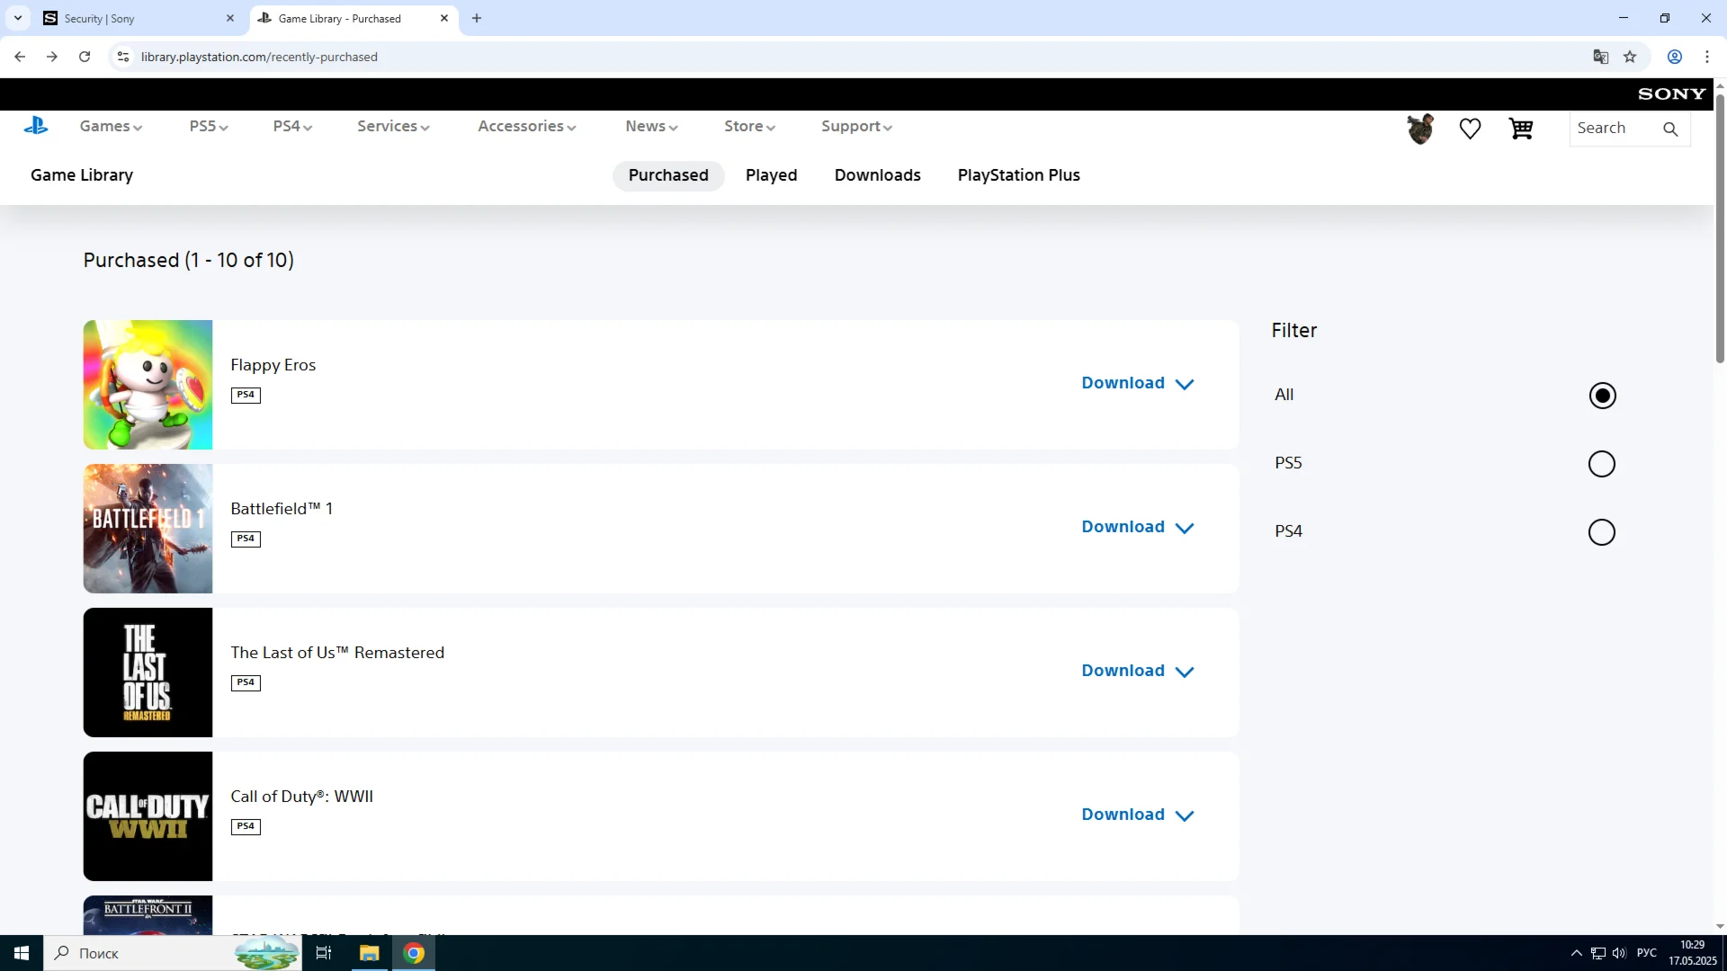The height and width of the screenshot is (971, 1727).
Task: Click the browser reload icon
Action: pos(85,57)
